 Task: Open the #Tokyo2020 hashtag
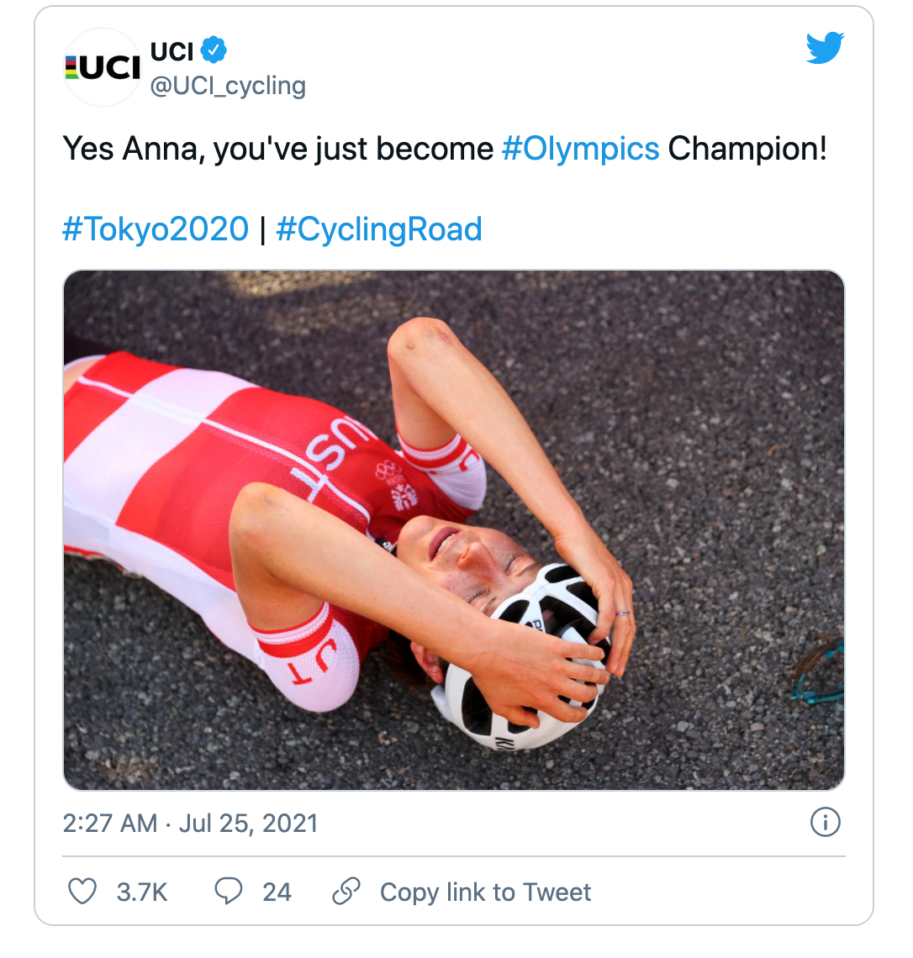click(x=156, y=229)
